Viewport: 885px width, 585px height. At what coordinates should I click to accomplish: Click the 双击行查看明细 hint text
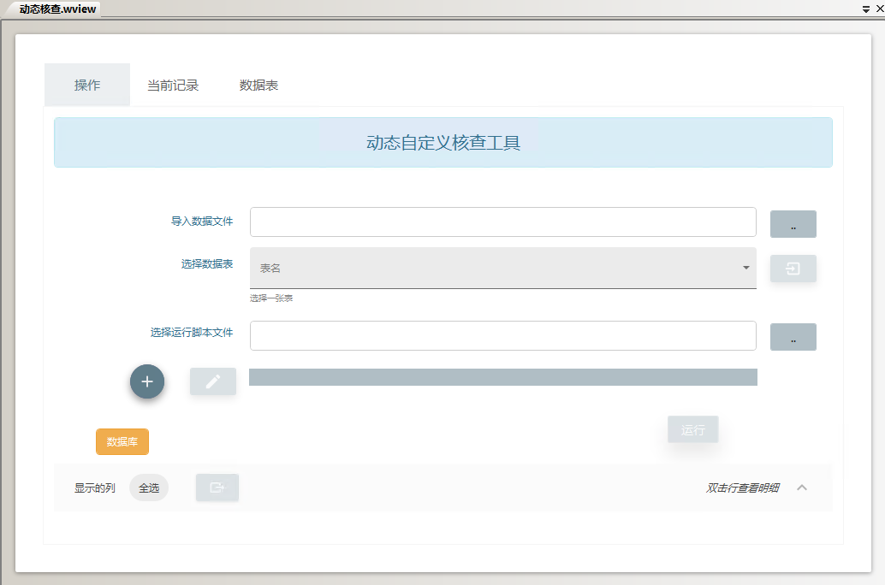click(x=742, y=488)
